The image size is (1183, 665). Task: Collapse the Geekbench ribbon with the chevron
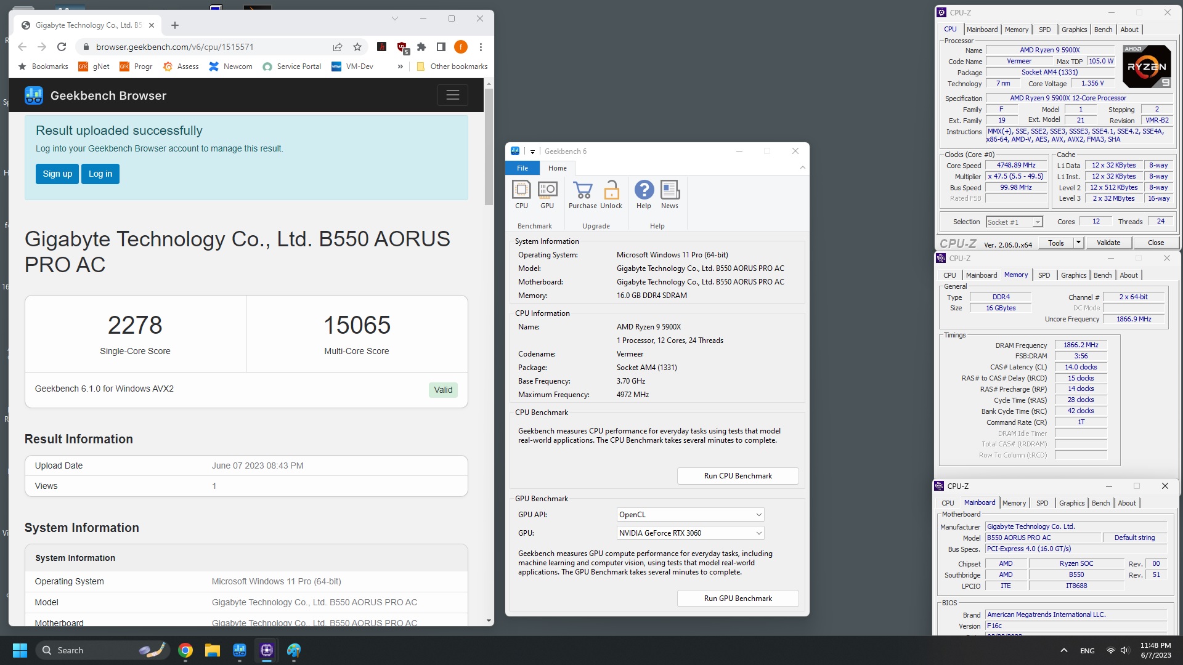pos(802,168)
